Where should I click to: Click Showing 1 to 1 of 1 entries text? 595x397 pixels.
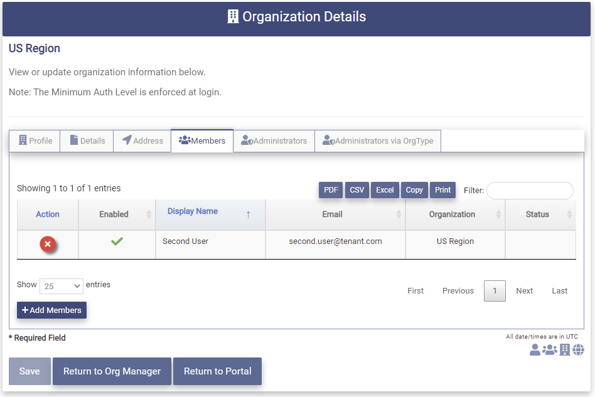pyautogui.click(x=68, y=188)
